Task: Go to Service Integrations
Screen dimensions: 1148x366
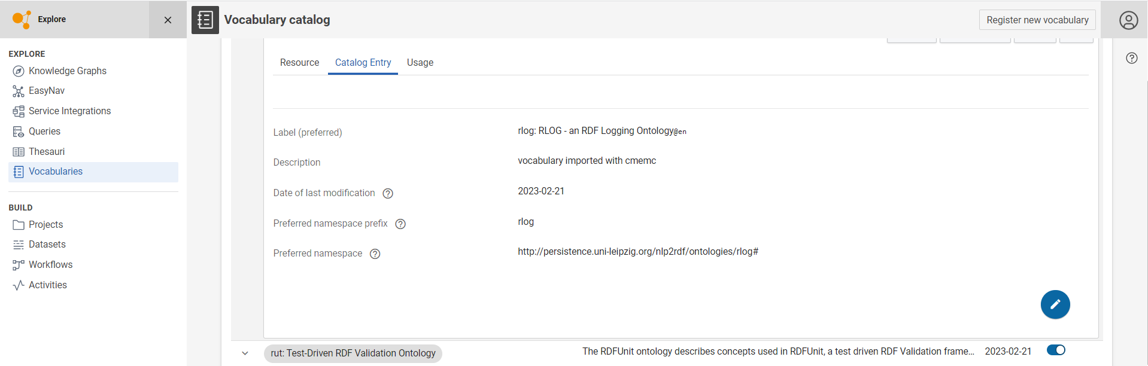Action: point(69,111)
